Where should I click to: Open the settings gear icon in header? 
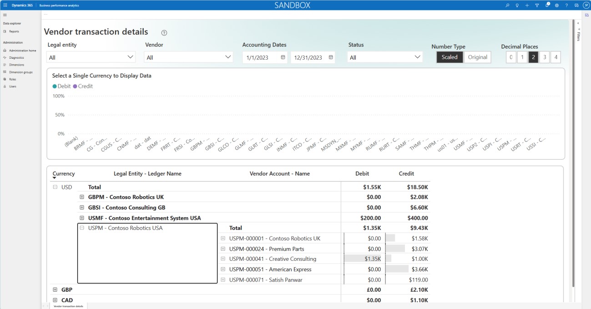[556, 5]
